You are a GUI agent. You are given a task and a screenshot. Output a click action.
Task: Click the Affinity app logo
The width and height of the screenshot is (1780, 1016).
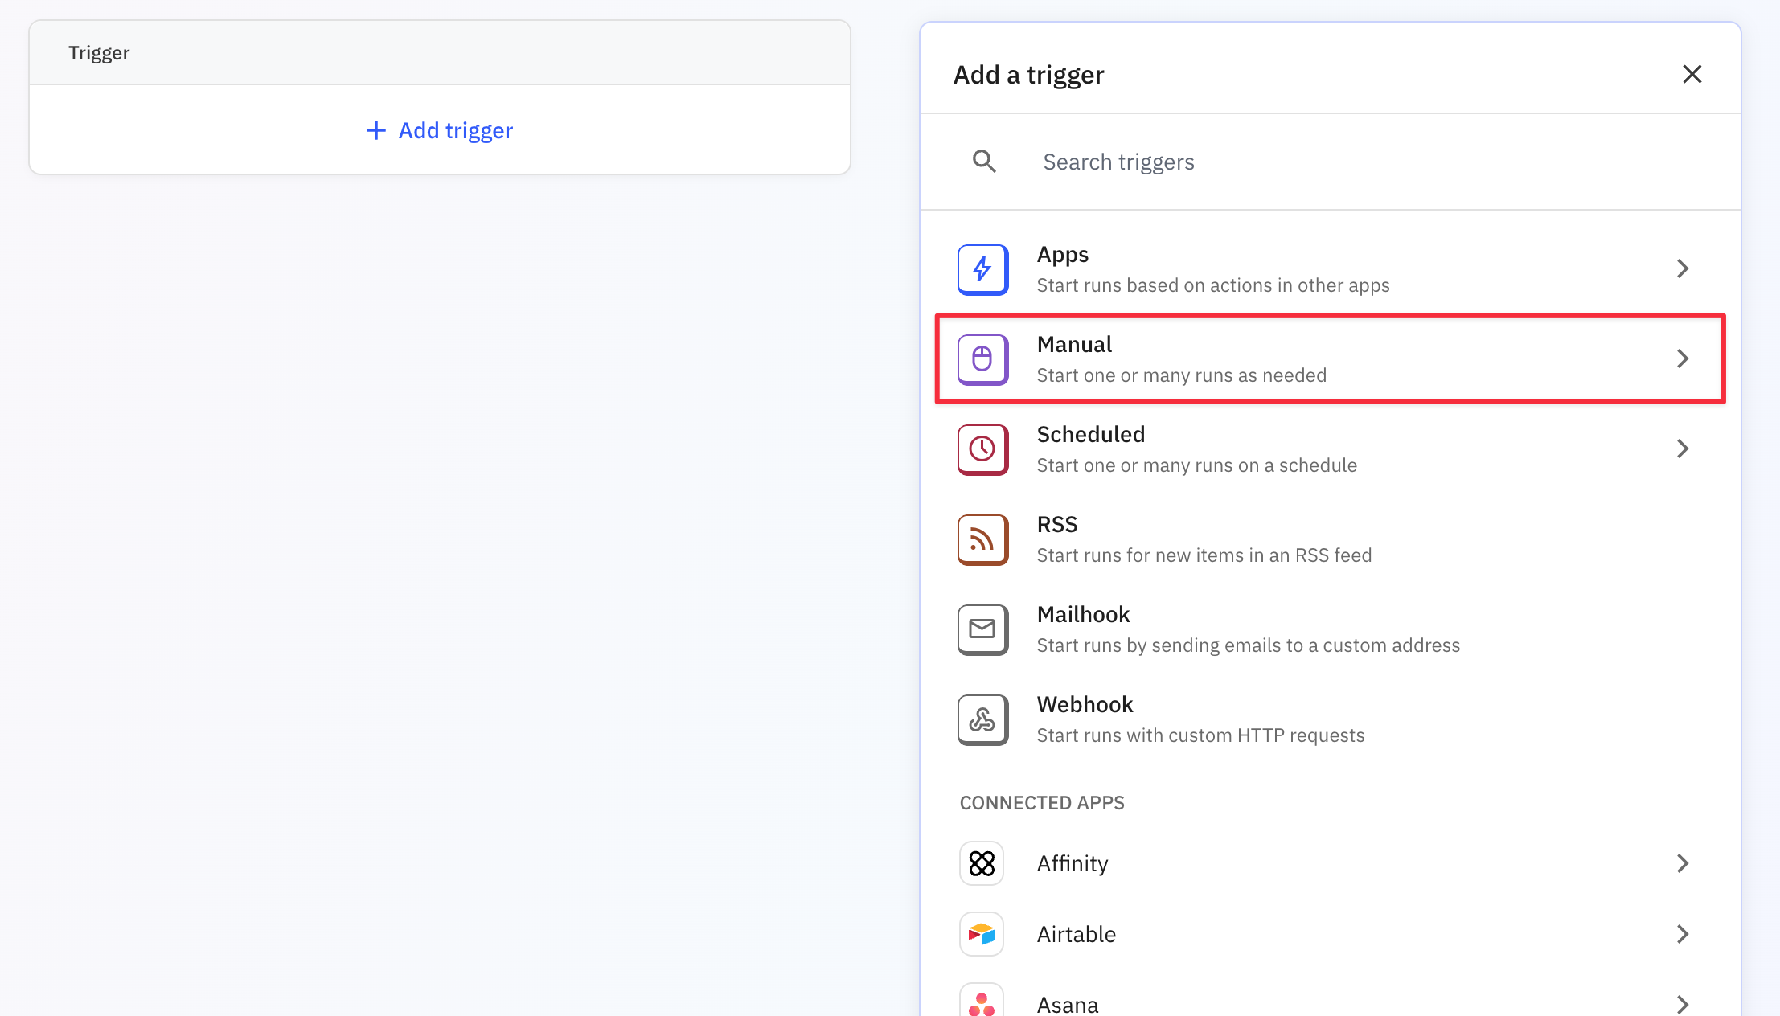(982, 863)
